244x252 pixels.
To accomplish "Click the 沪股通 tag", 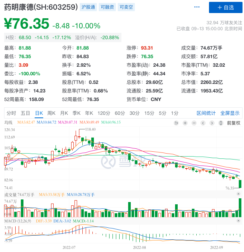I will coord(88,7).
